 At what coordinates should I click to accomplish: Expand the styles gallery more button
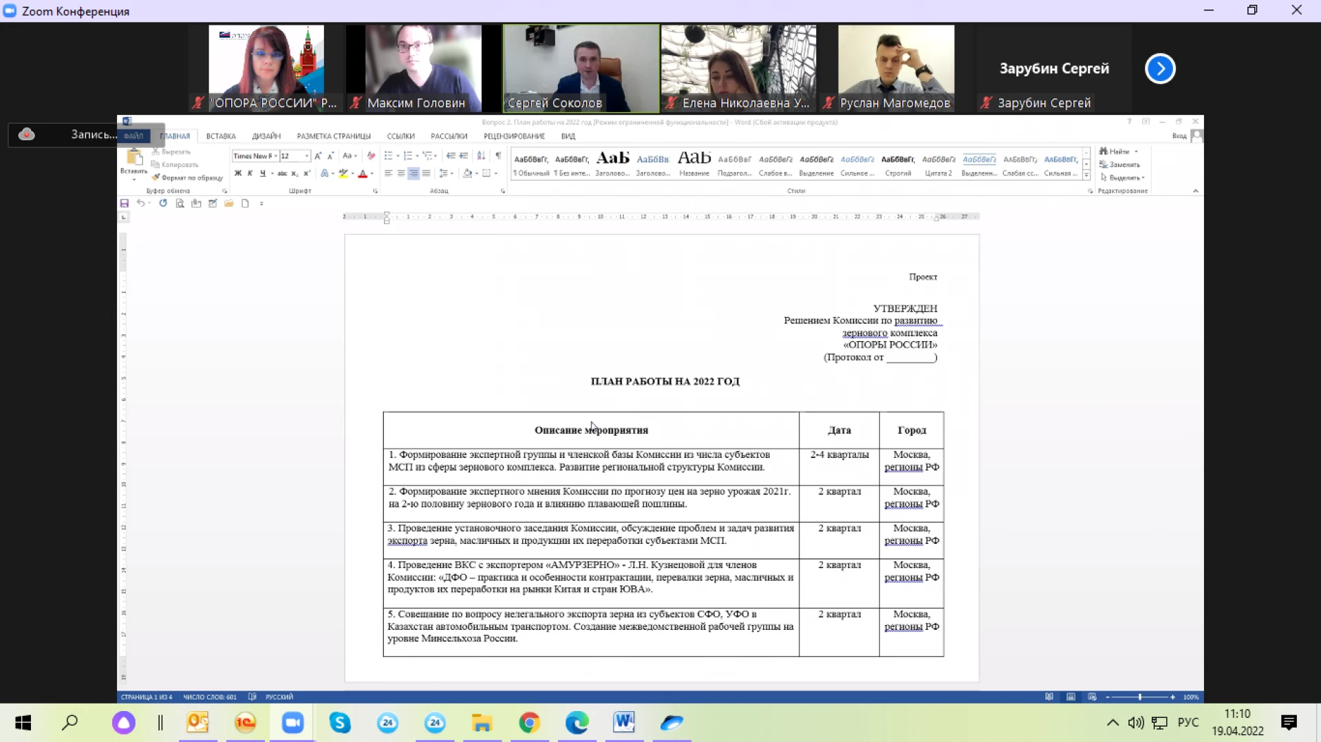1086,175
